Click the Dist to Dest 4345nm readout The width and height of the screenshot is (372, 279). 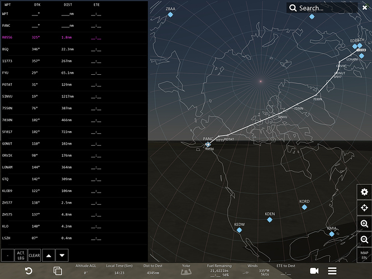pyautogui.click(x=153, y=270)
